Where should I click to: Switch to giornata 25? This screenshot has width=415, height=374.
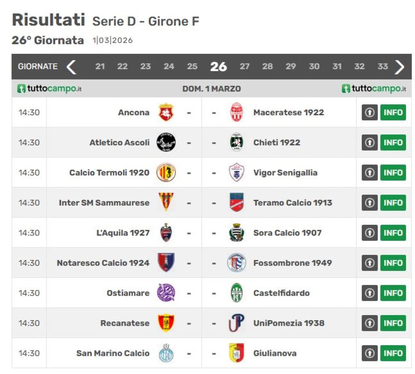(x=192, y=67)
